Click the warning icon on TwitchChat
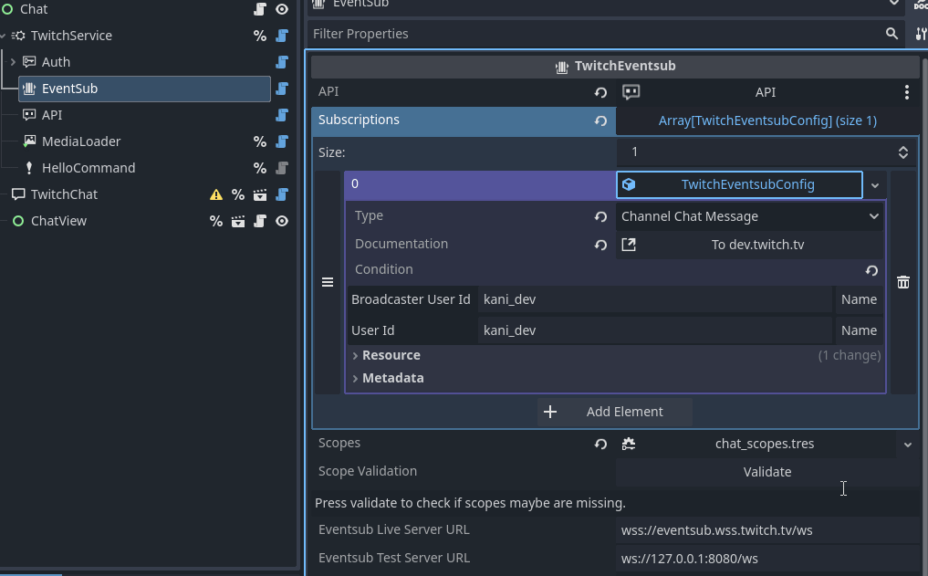The width and height of the screenshot is (928, 576). point(216,194)
